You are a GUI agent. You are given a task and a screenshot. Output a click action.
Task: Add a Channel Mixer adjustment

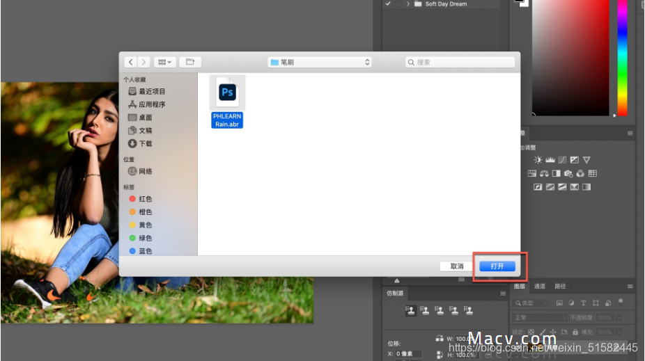[580, 173]
